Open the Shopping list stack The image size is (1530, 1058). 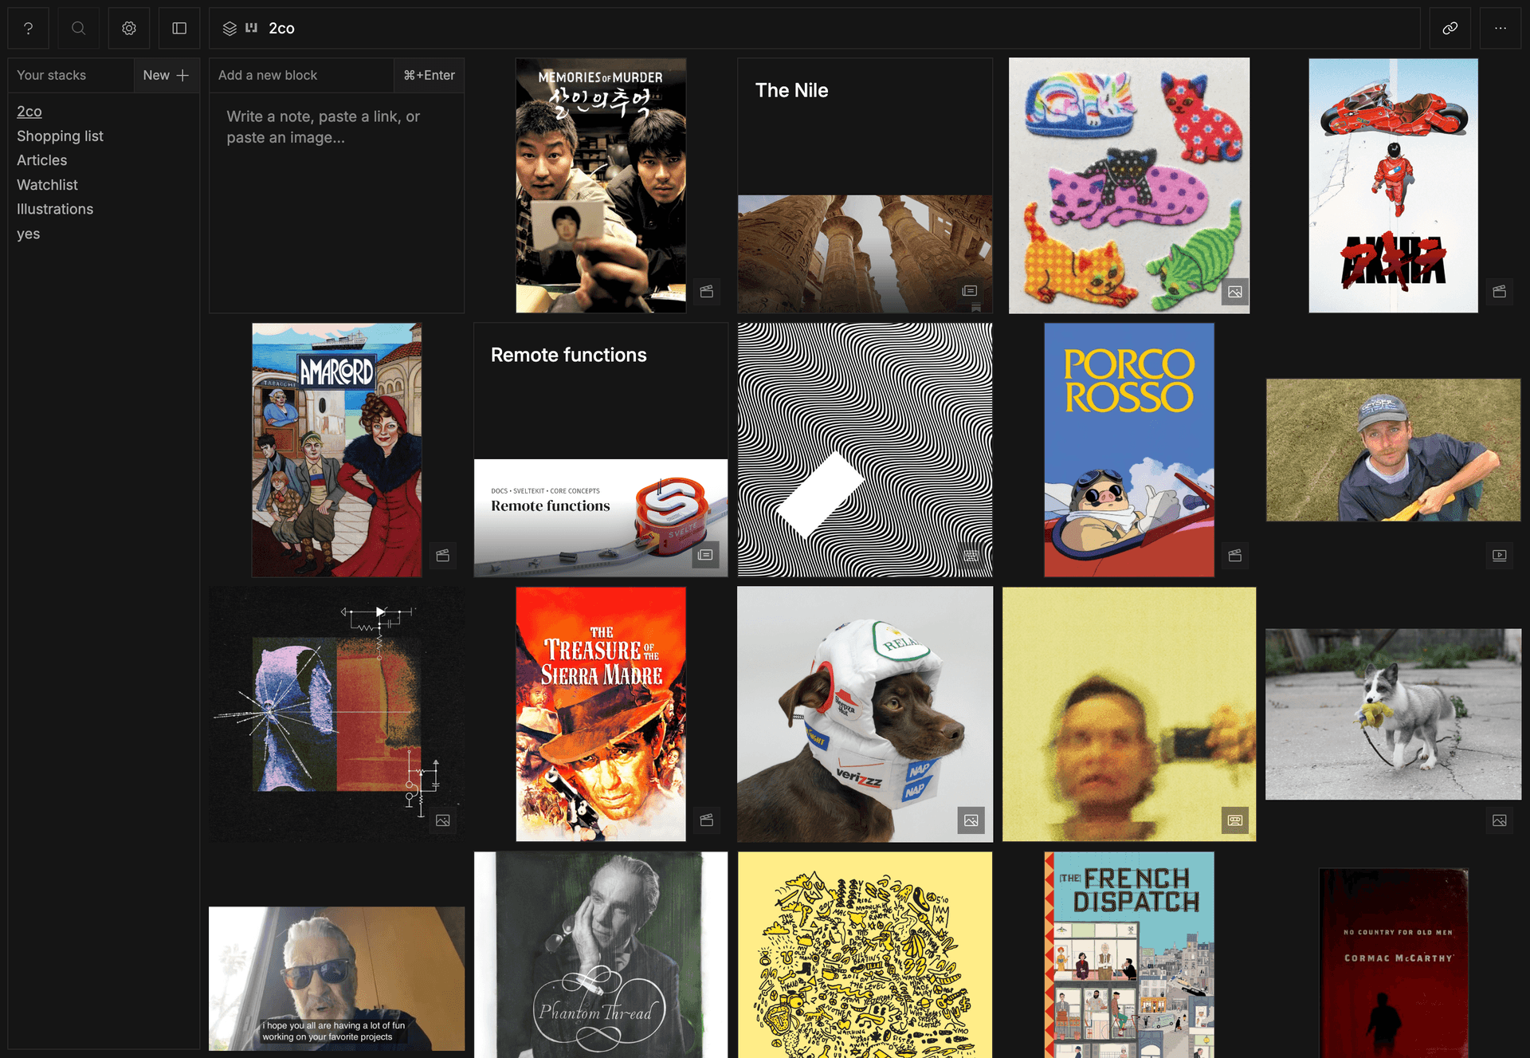pos(60,136)
